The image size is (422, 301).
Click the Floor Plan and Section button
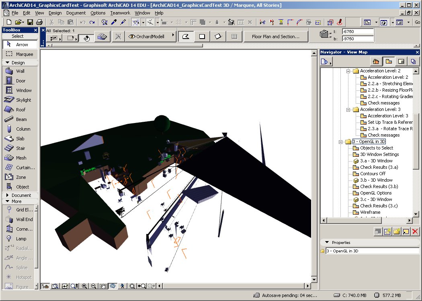coord(275,37)
